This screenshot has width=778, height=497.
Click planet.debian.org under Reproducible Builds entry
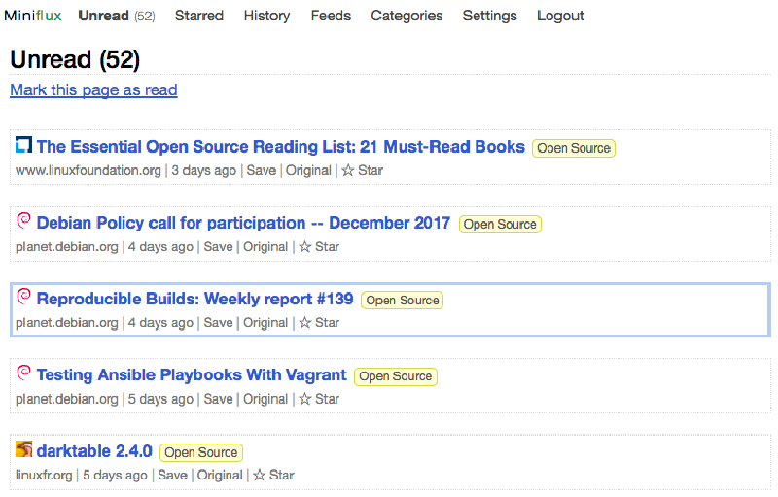click(67, 323)
